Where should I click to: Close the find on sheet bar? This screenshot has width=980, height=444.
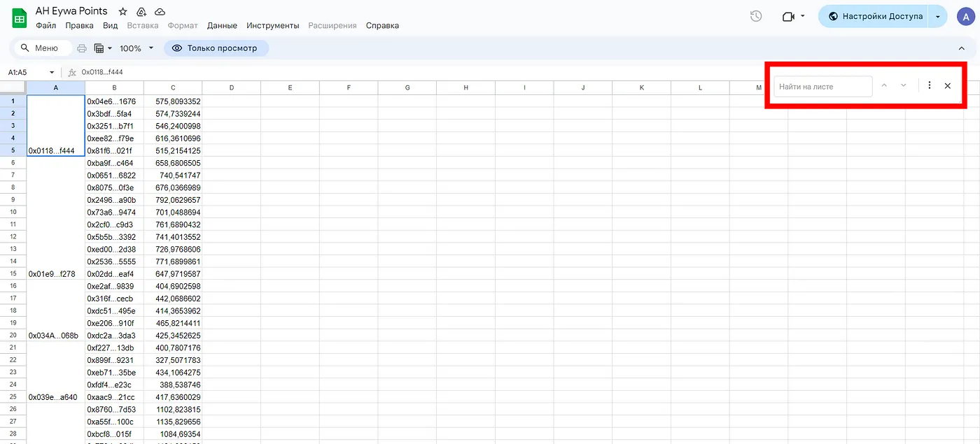[x=947, y=86]
